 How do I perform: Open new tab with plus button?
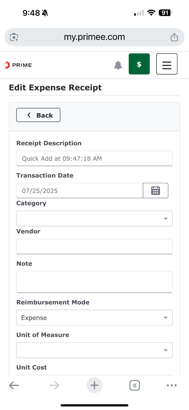pyautogui.click(x=94, y=385)
